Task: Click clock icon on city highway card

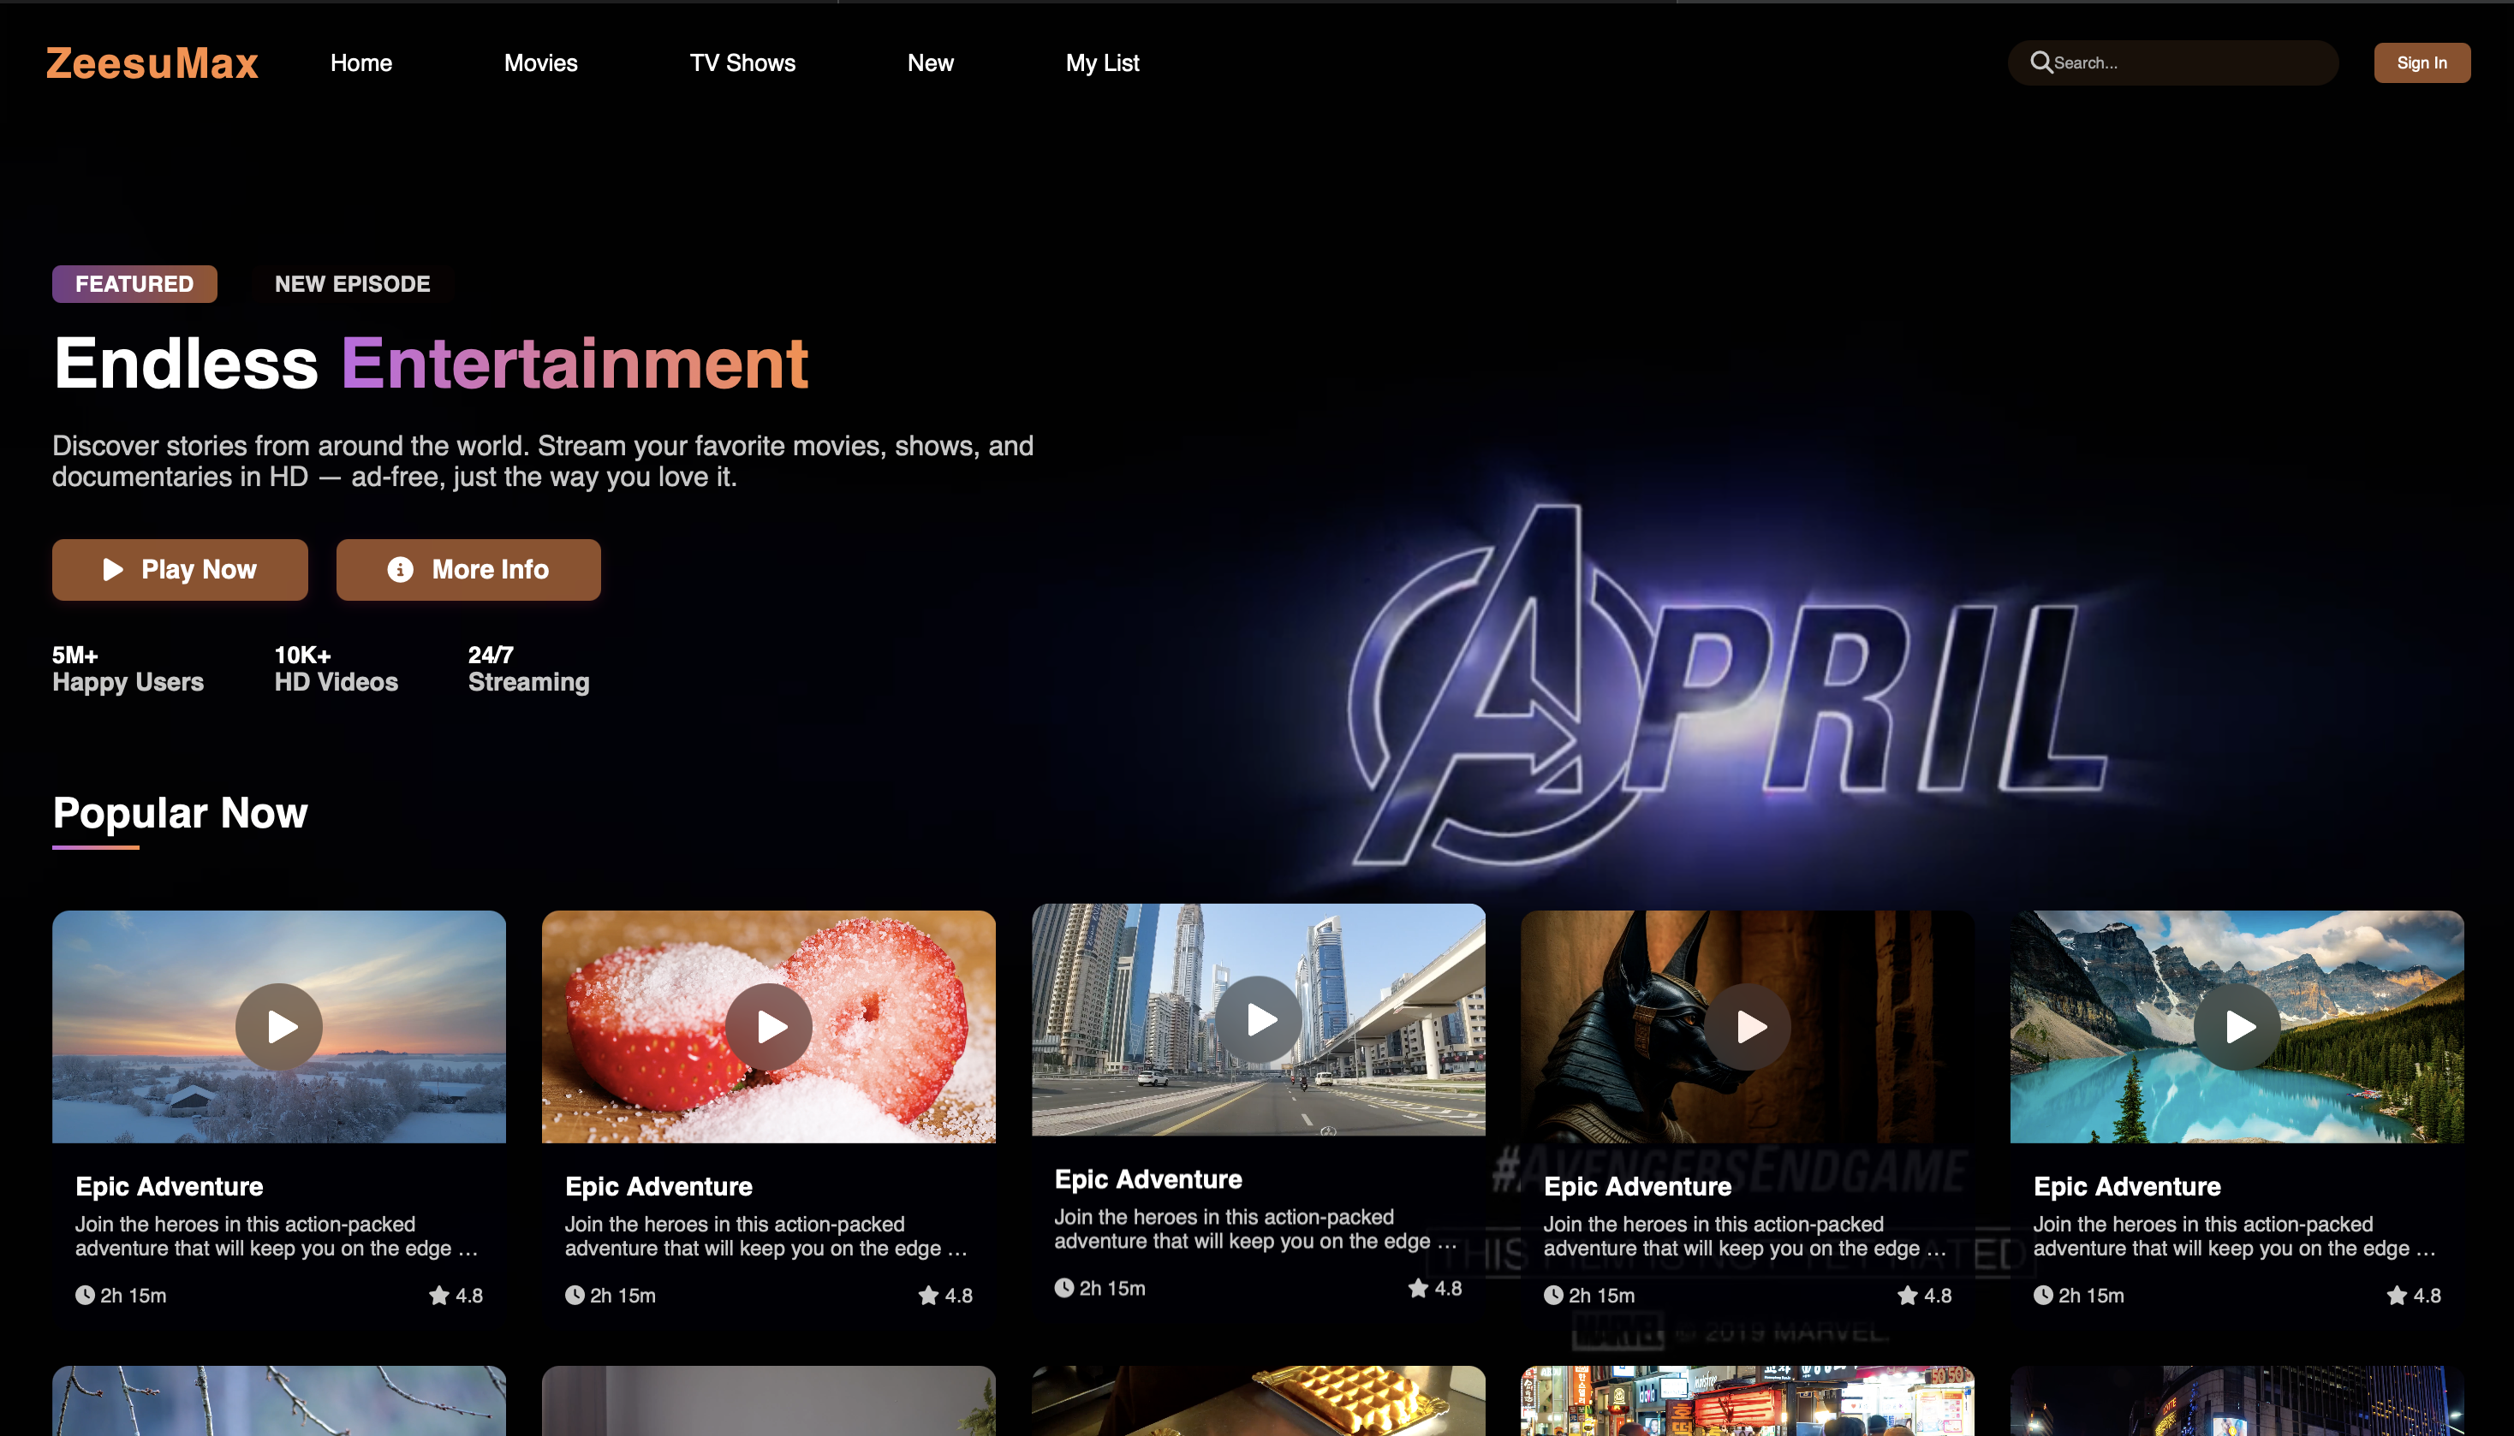Action: (1063, 1288)
